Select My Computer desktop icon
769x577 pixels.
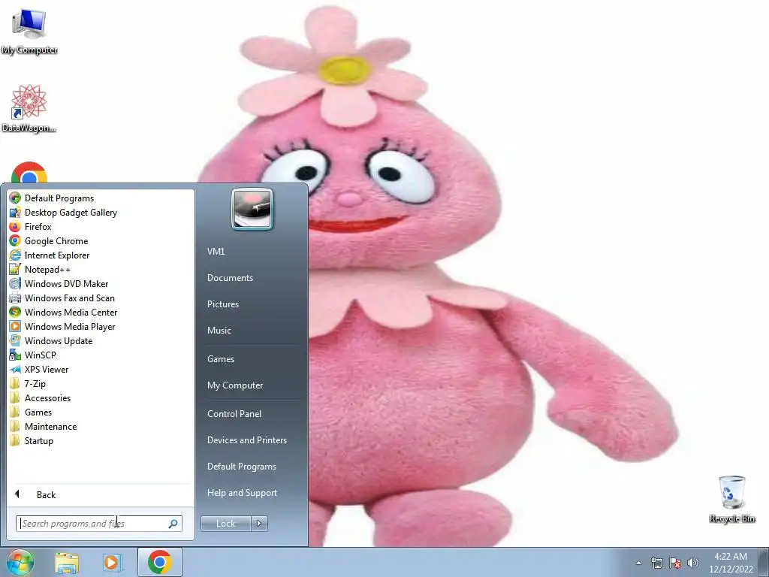(x=29, y=31)
